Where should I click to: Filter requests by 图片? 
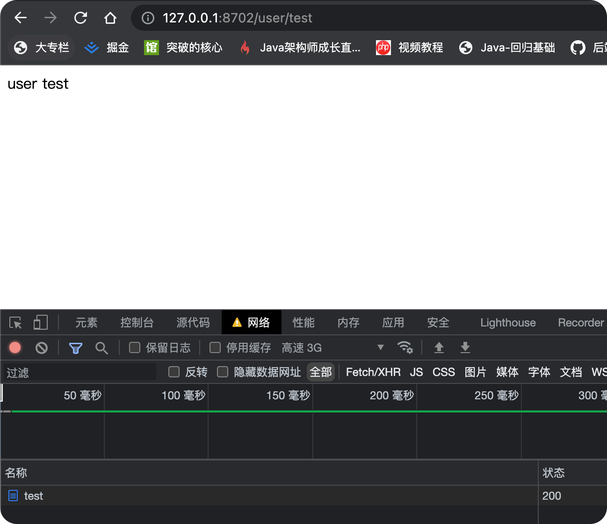point(476,372)
